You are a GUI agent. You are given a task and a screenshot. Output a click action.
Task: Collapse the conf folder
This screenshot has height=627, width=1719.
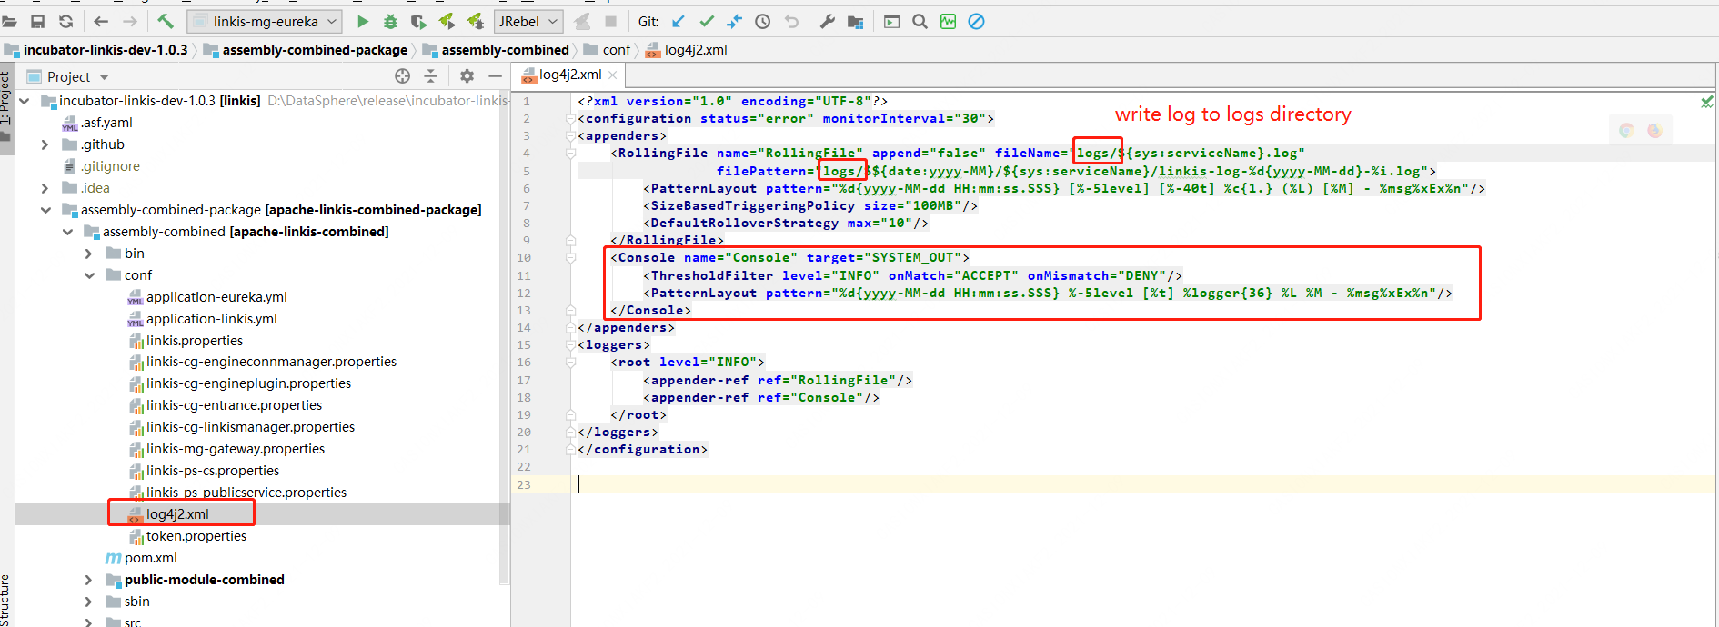(x=90, y=275)
